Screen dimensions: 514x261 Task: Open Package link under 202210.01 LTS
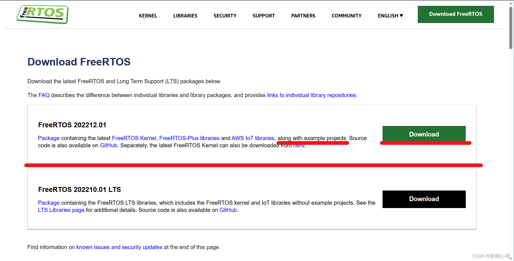coord(49,203)
